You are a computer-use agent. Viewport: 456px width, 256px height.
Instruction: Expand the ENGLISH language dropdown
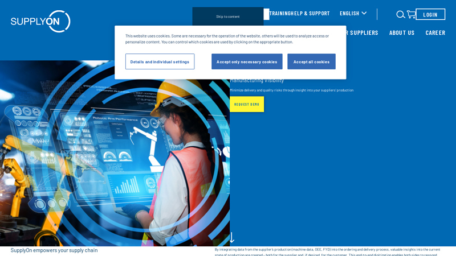point(353,13)
